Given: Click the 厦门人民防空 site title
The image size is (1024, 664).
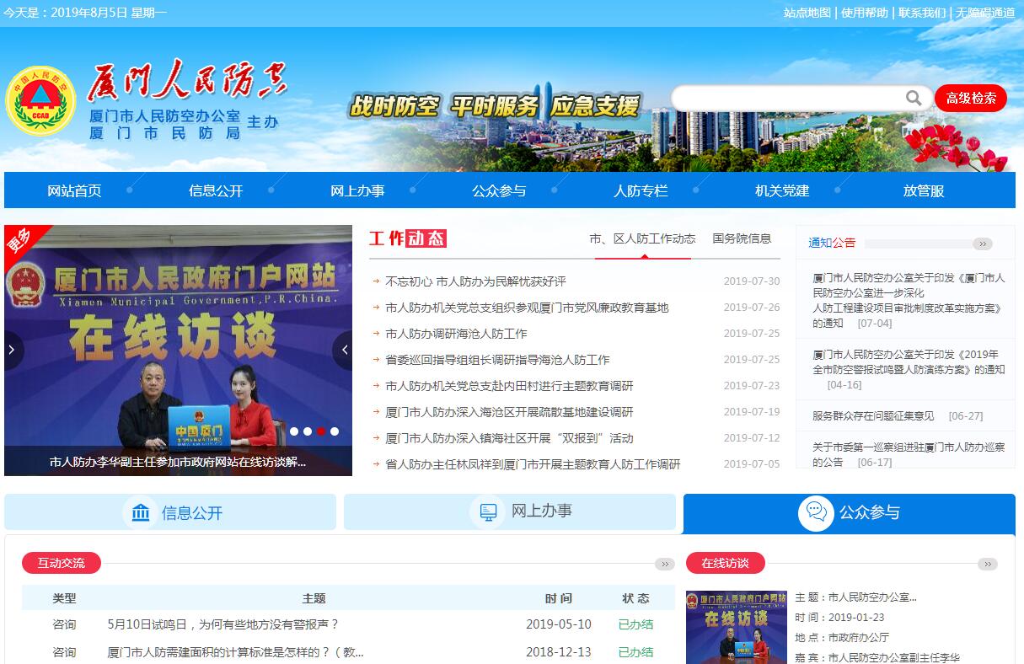Looking at the screenshot, I should [x=187, y=82].
